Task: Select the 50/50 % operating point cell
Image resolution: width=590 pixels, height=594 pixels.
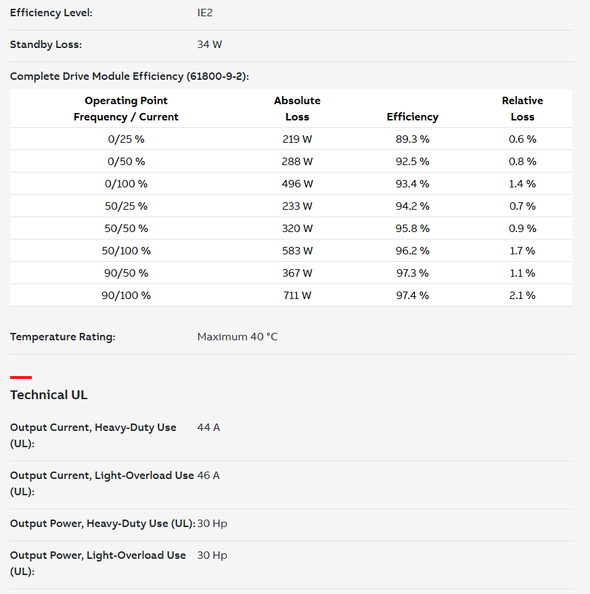Action: (x=126, y=229)
